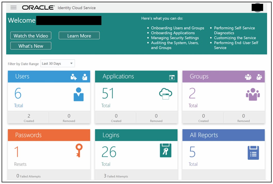Click 3 Failed Attempts under Logins
The height and width of the screenshot is (184, 273).
pyautogui.click(x=116, y=176)
